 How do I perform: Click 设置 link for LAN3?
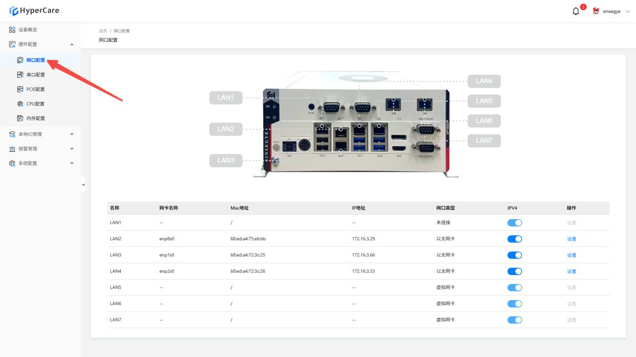[571, 255]
